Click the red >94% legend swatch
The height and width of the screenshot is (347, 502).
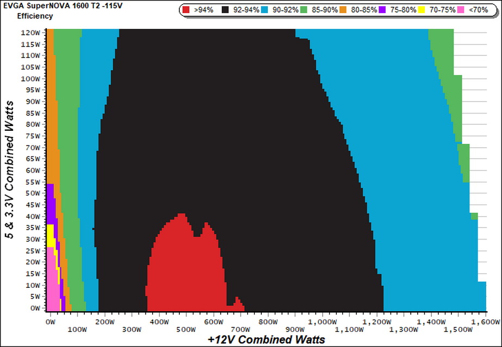click(x=186, y=10)
